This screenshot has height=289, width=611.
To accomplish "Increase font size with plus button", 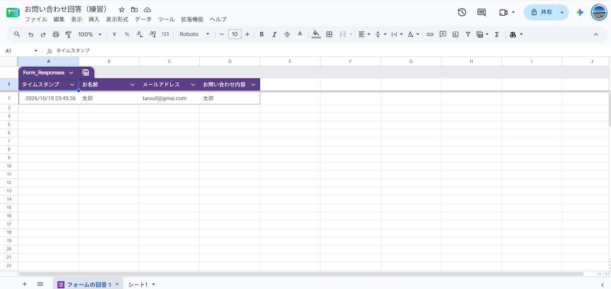I will click(x=247, y=34).
